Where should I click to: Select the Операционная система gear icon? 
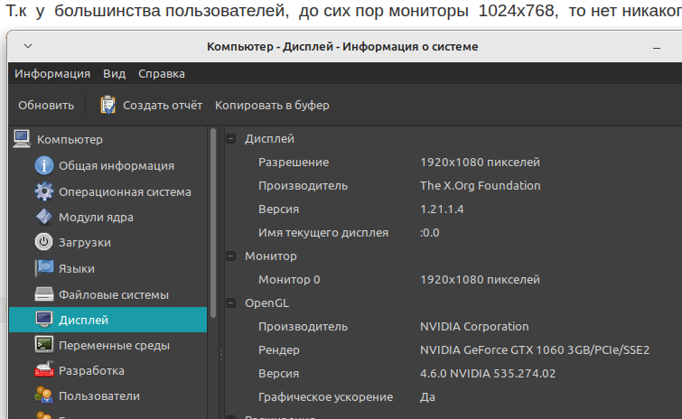tap(44, 191)
